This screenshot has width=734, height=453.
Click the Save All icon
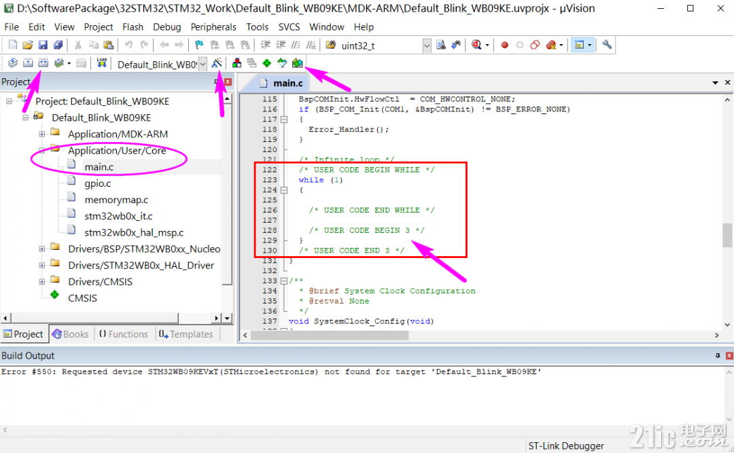[58, 45]
